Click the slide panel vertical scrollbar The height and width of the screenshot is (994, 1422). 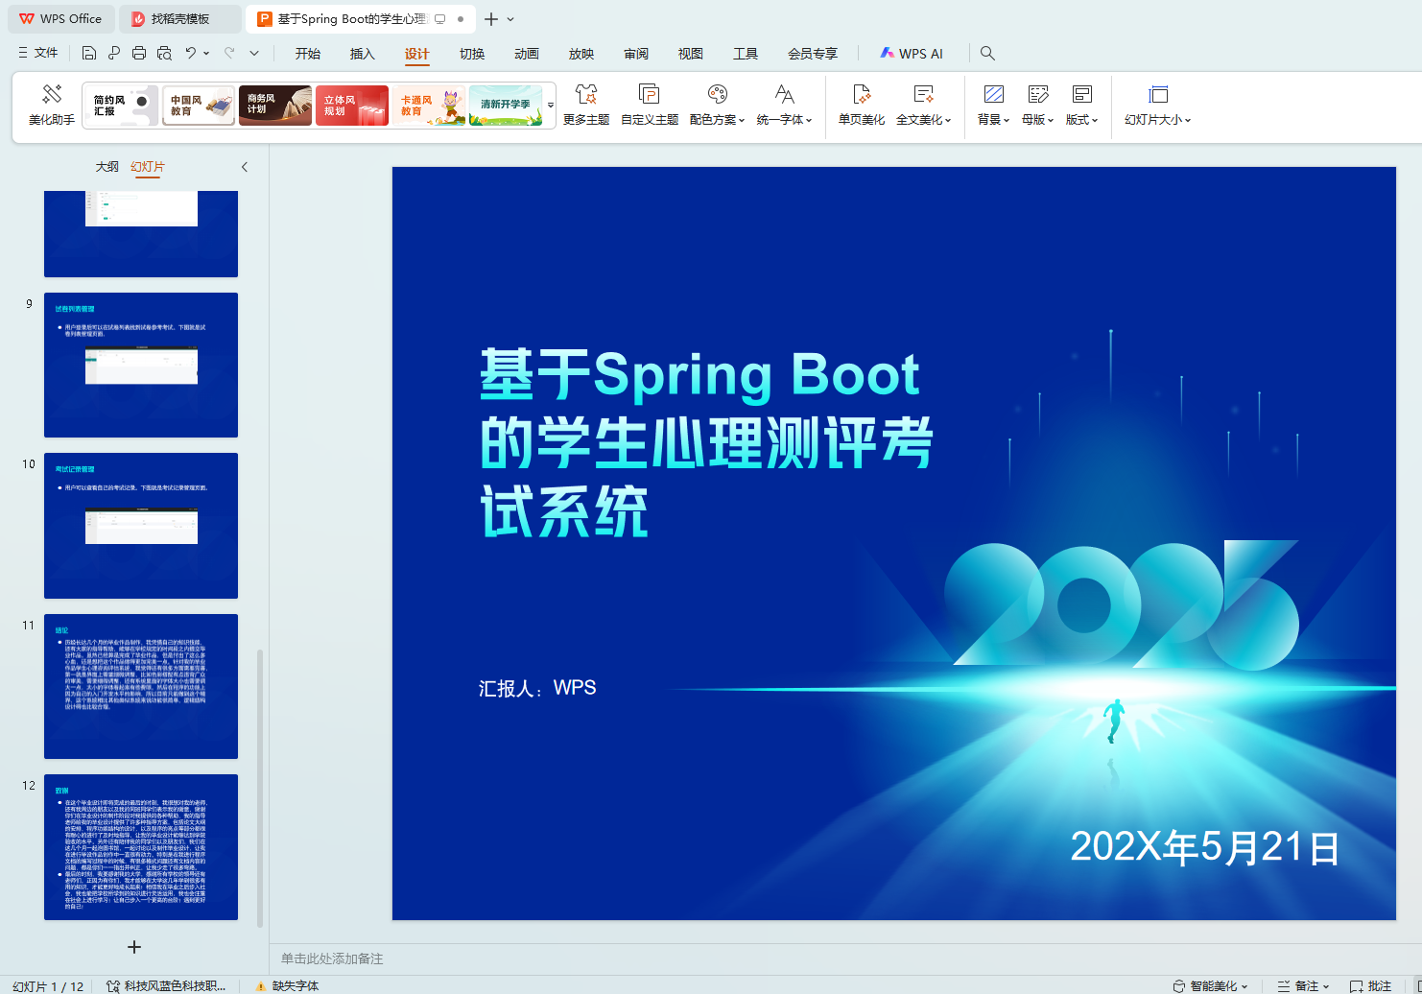tap(260, 789)
